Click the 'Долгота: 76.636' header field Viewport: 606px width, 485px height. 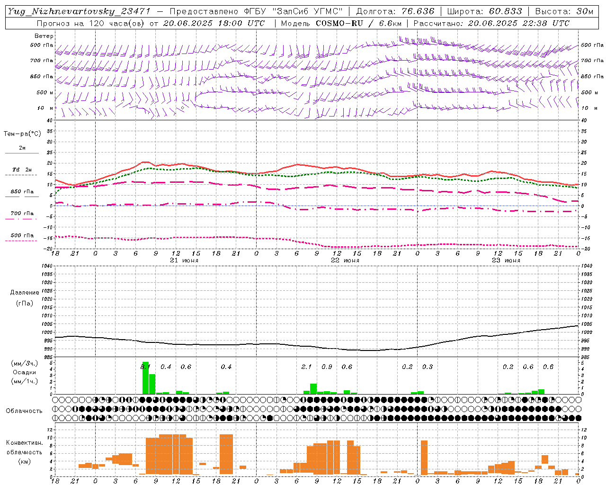[x=395, y=11]
